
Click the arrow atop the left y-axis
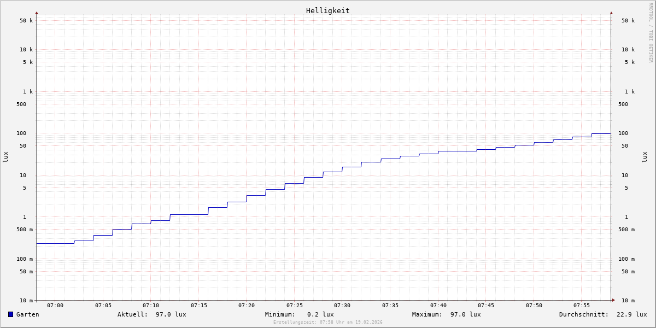[x=37, y=13]
